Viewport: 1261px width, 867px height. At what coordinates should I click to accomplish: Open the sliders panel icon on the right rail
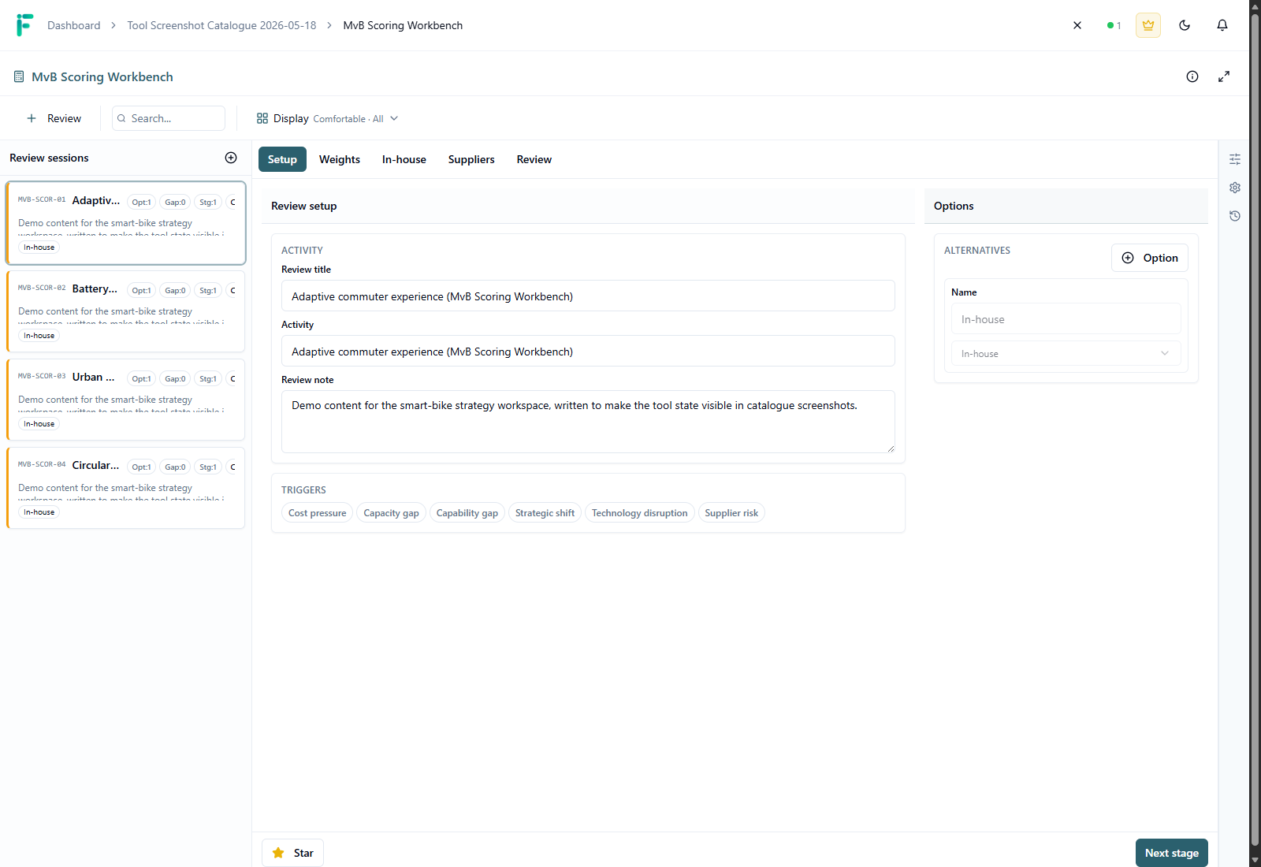point(1235,159)
